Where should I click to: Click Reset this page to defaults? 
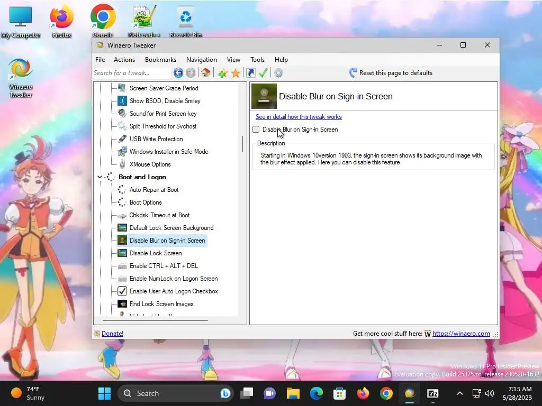tap(391, 73)
